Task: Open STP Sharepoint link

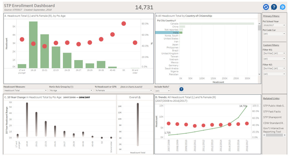Action: pos(272,117)
